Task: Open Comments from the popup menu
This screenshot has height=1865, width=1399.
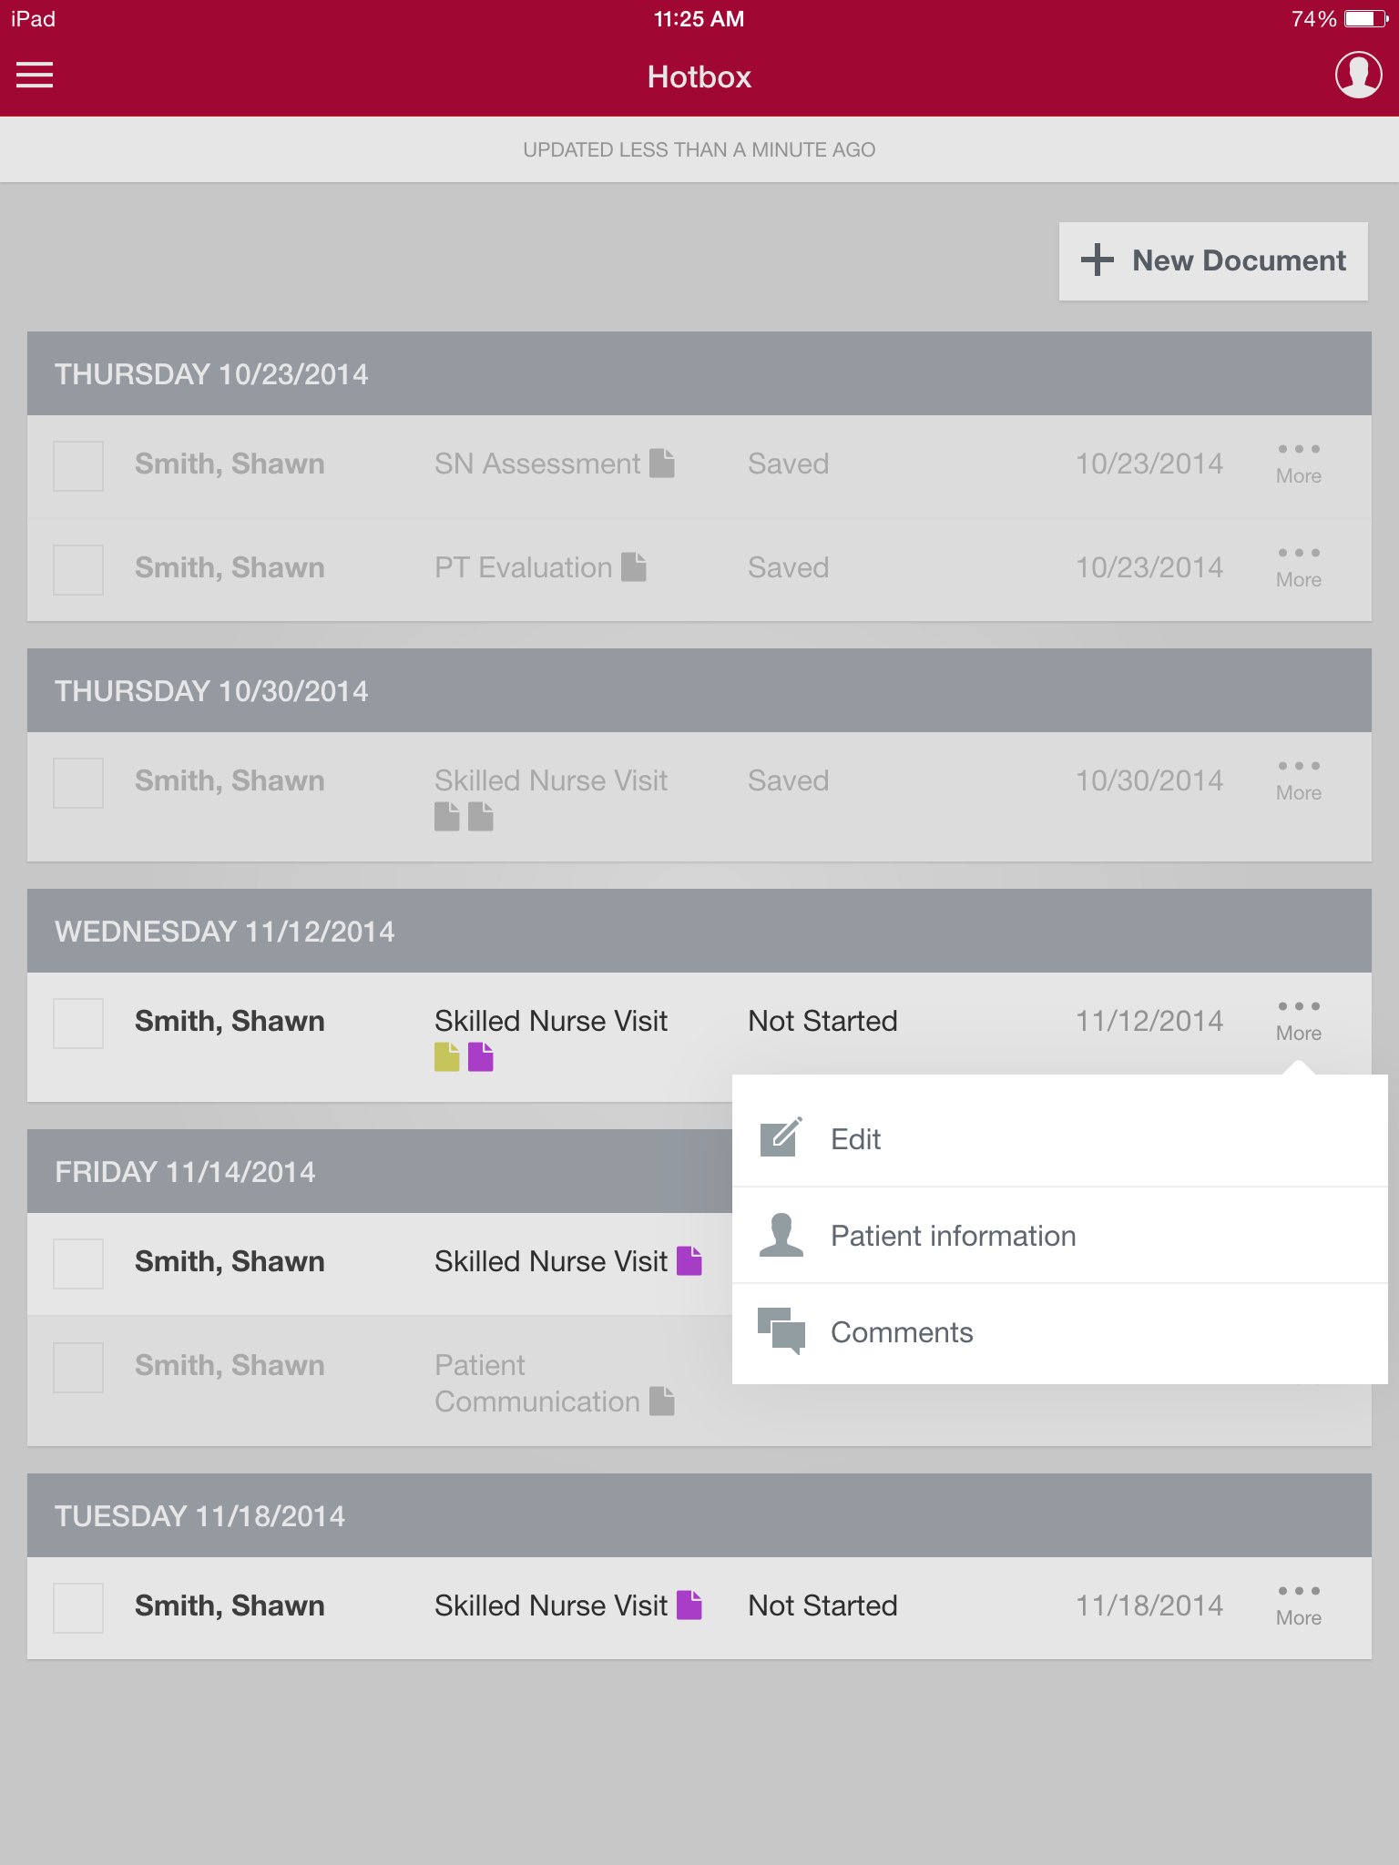Action: tap(1060, 1332)
